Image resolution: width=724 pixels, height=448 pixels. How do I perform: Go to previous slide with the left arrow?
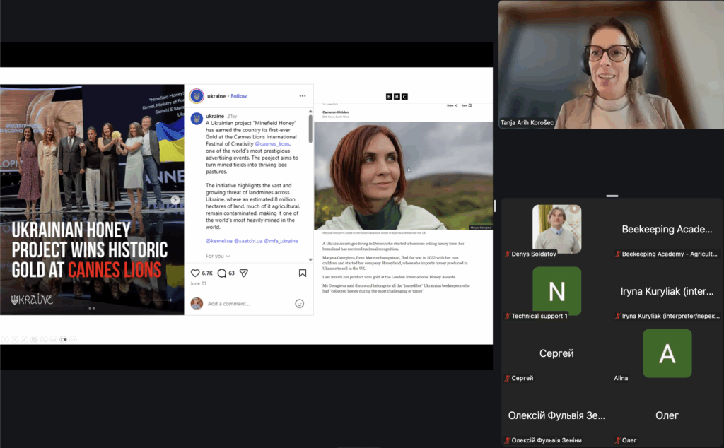coord(4,339)
